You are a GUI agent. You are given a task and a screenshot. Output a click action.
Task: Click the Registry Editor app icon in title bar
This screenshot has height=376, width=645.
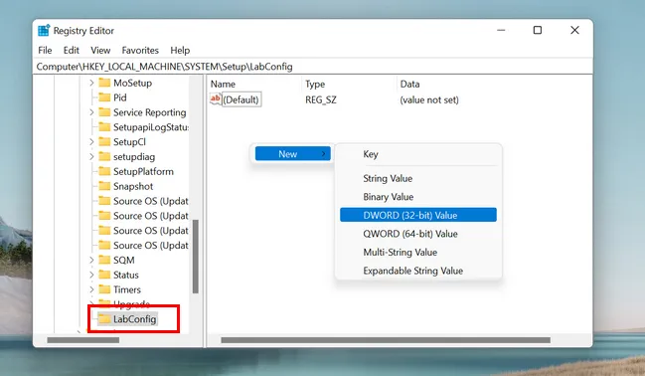tap(44, 31)
